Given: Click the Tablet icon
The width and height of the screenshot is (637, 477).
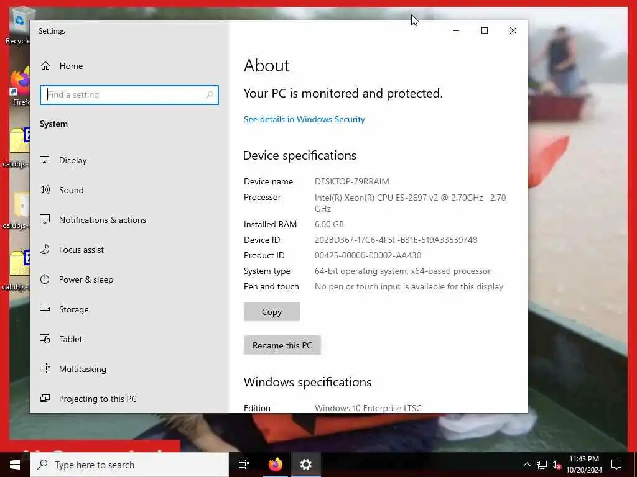Looking at the screenshot, I should [x=45, y=338].
